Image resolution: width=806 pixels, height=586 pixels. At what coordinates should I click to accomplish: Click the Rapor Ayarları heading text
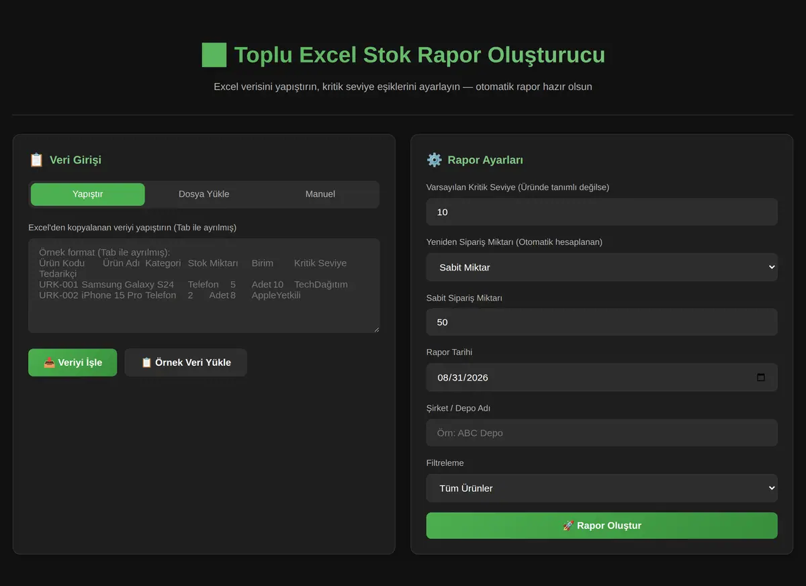point(485,160)
